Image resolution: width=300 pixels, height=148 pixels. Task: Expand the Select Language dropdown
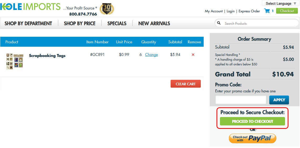(281, 3)
